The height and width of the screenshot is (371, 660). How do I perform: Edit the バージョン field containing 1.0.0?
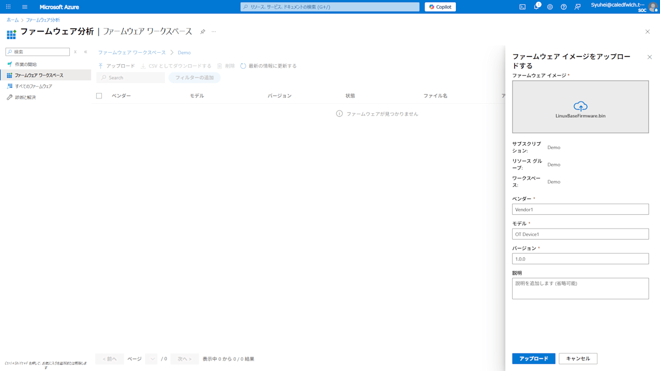[x=580, y=259]
